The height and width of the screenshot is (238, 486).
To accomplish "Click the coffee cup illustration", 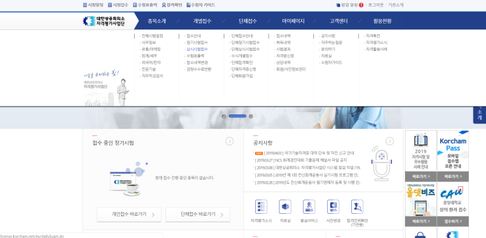I will 132,189.
